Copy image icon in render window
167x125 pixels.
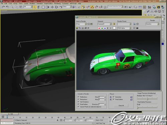click(80, 28)
